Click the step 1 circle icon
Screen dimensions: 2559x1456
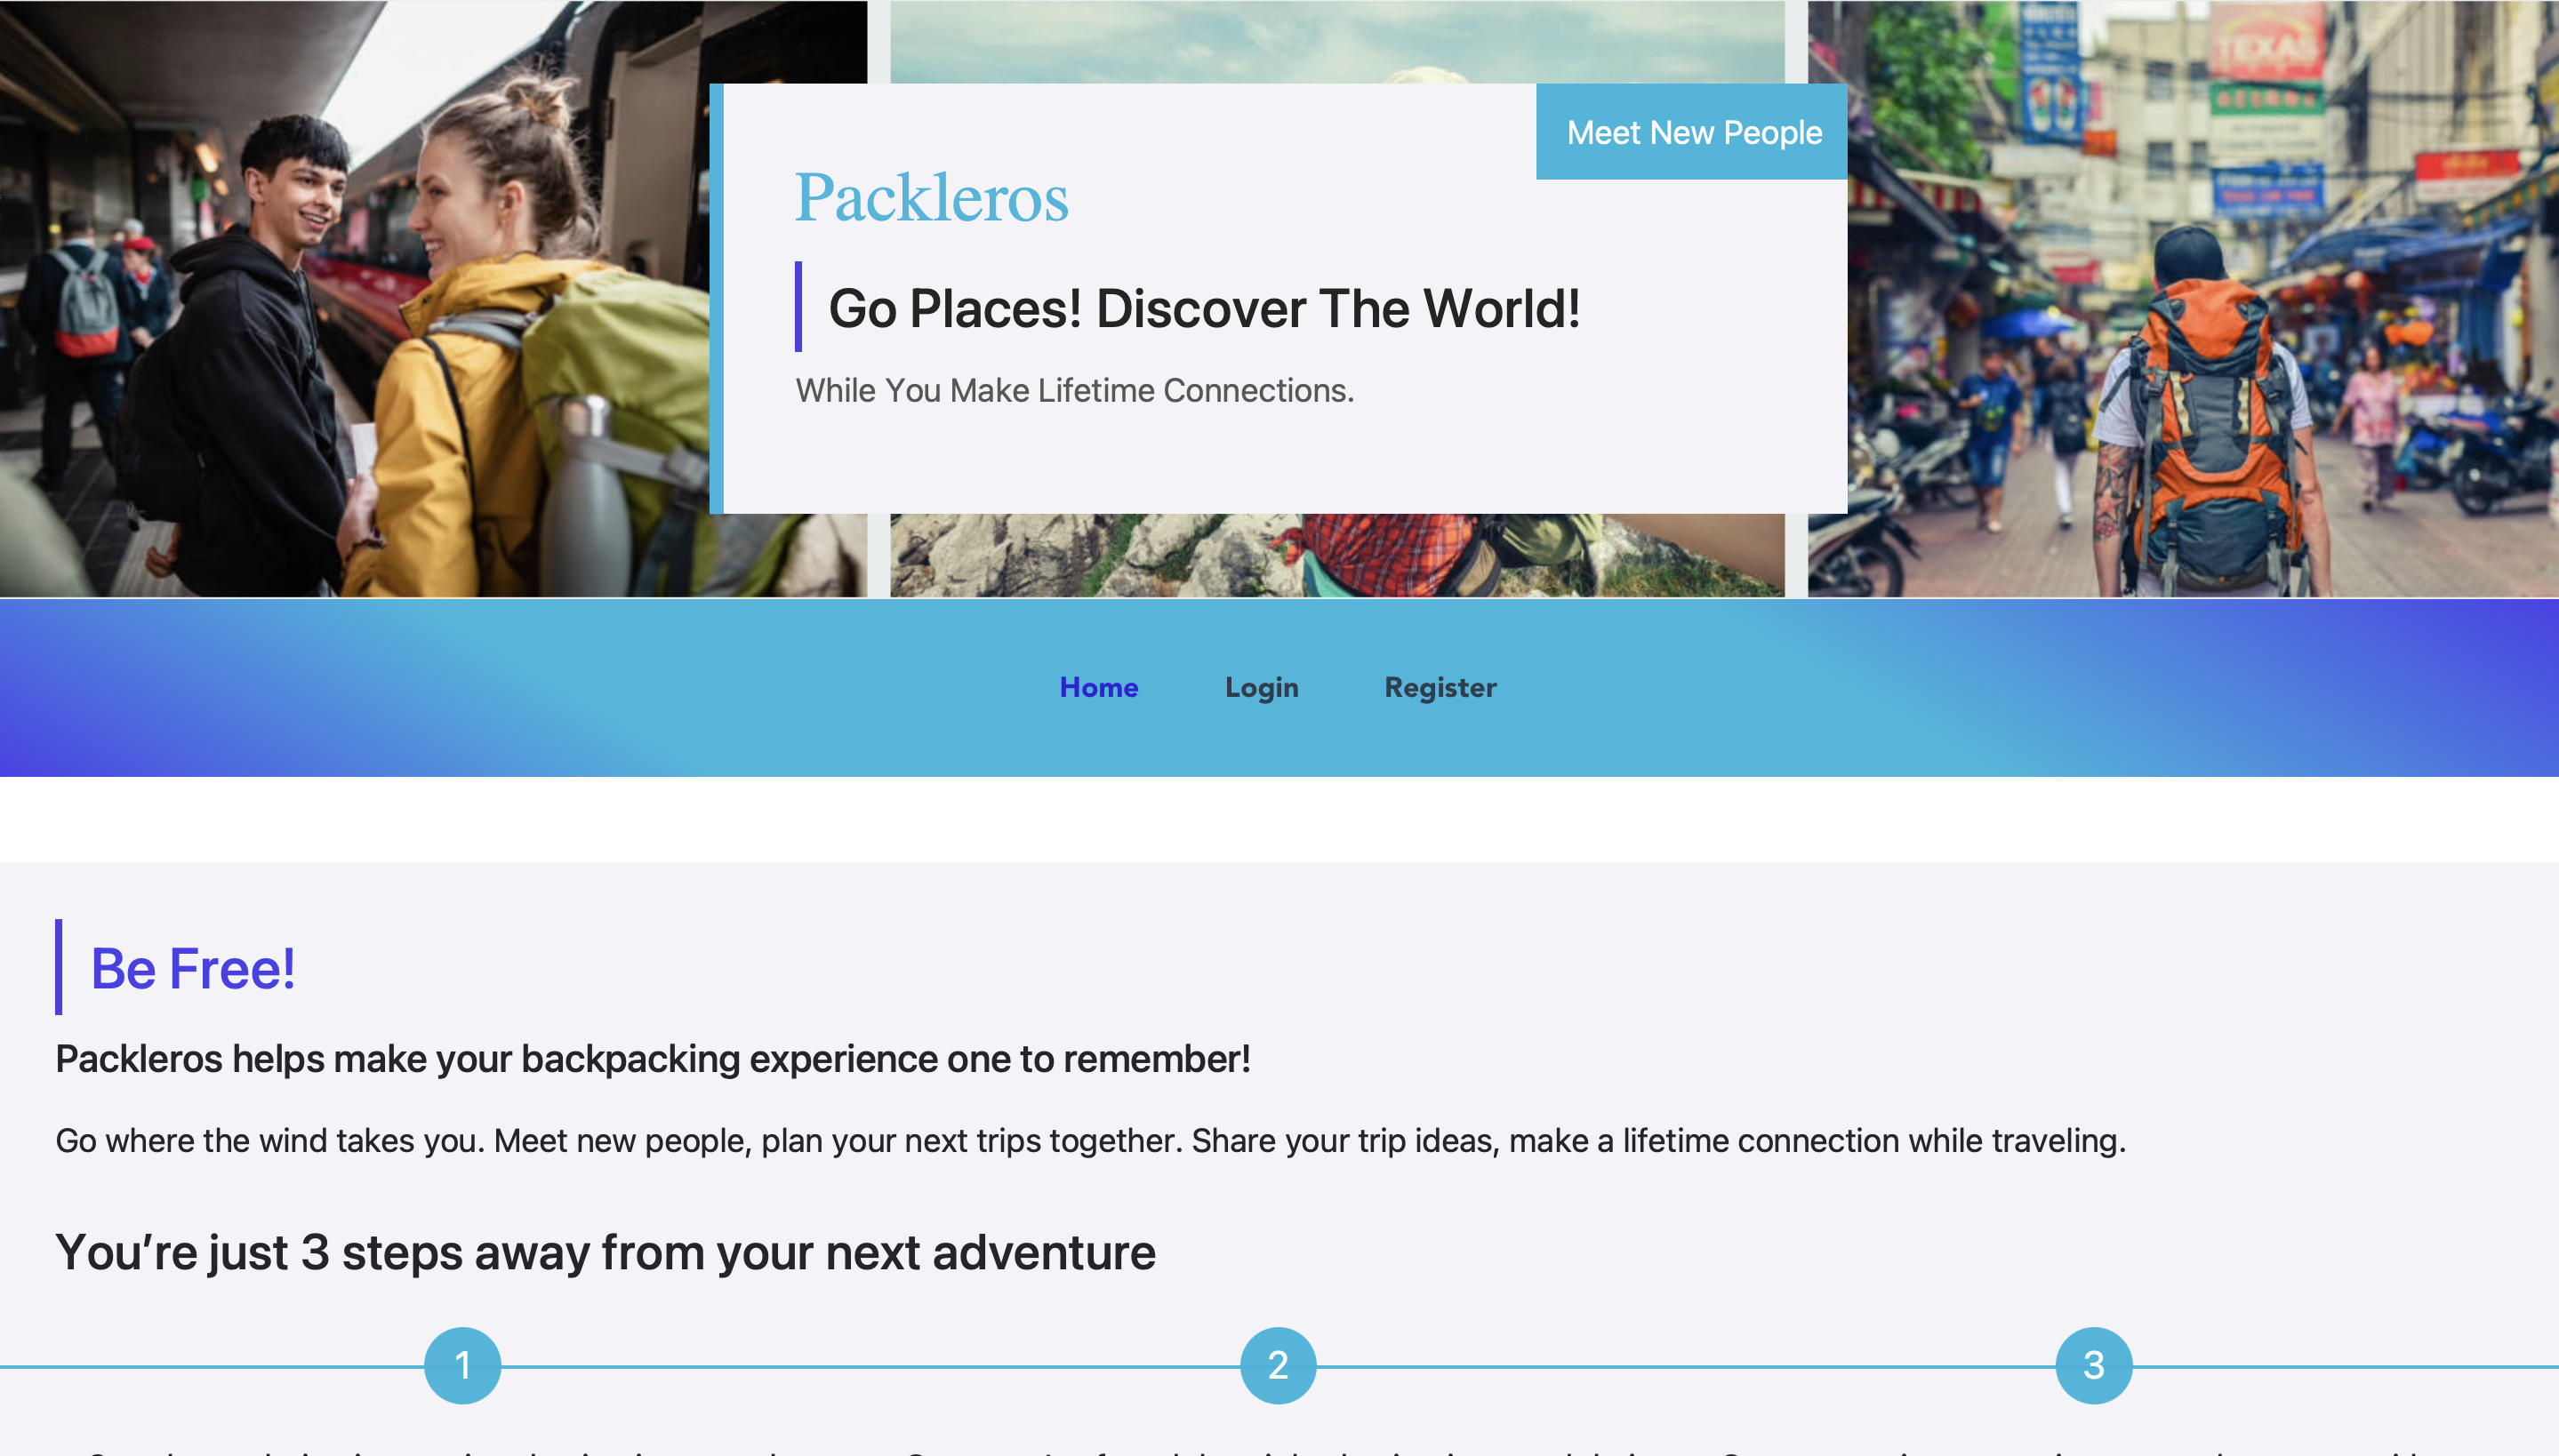coord(462,1365)
